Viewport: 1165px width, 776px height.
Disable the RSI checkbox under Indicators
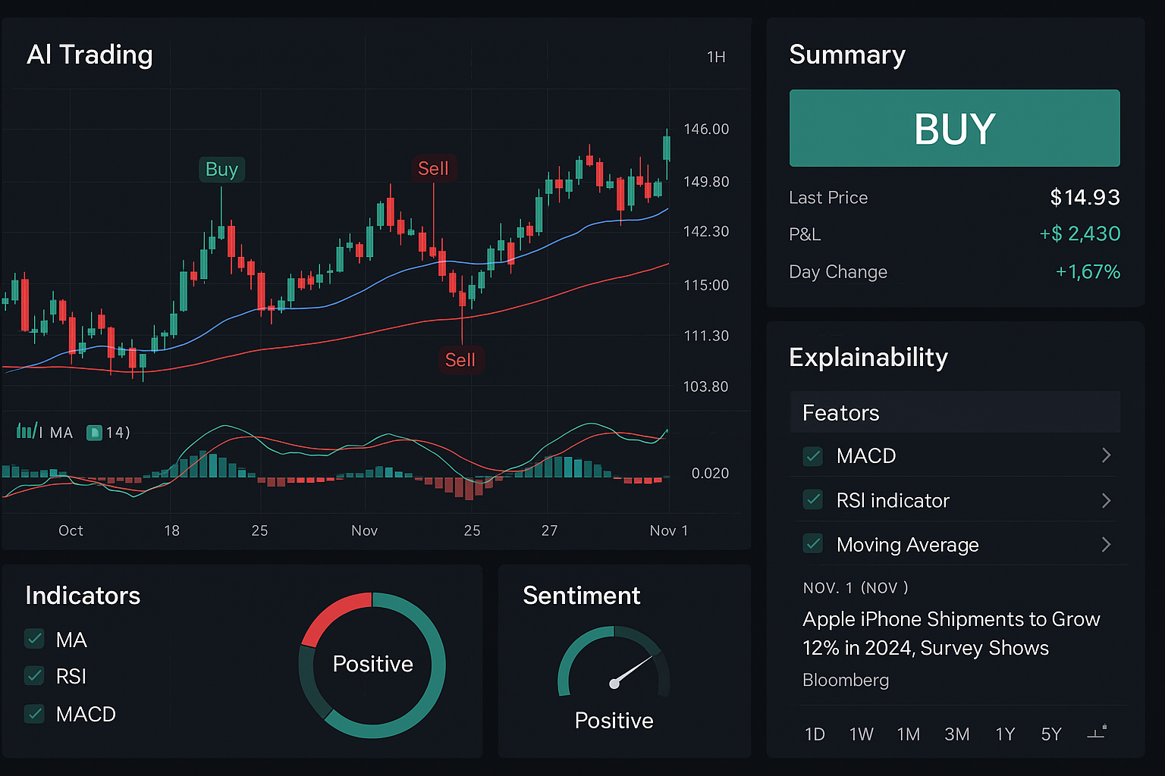(x=34, y=676)
